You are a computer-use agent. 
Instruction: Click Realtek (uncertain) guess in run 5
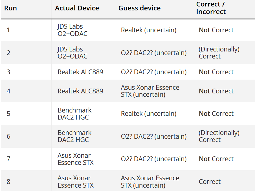pos(149,114)
